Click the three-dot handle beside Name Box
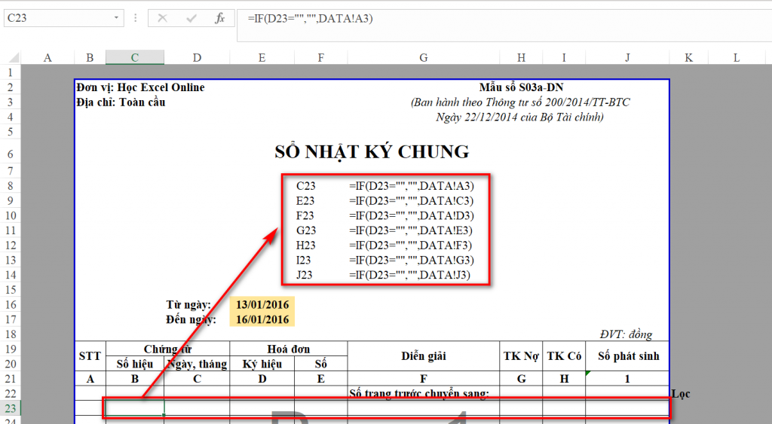772x424 pixels. pos(136,18)
